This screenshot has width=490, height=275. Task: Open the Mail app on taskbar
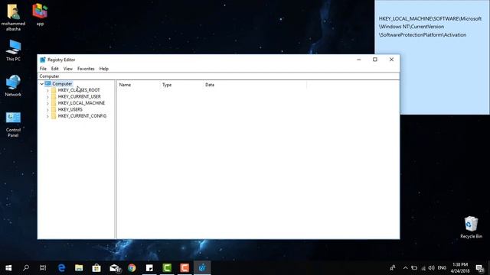(x=115, y=268)
